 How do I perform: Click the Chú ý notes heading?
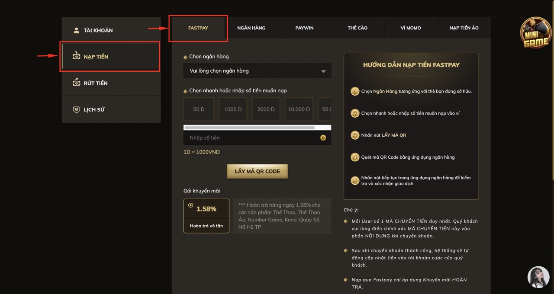click(x=351, y=210)
